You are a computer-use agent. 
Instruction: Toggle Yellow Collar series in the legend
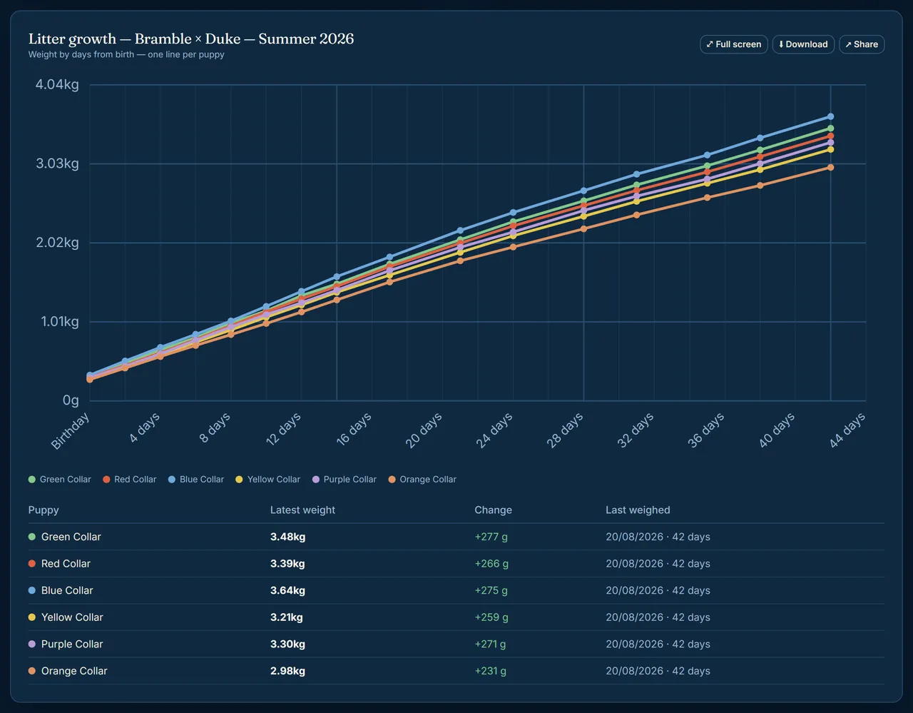(x=268, y=480)
